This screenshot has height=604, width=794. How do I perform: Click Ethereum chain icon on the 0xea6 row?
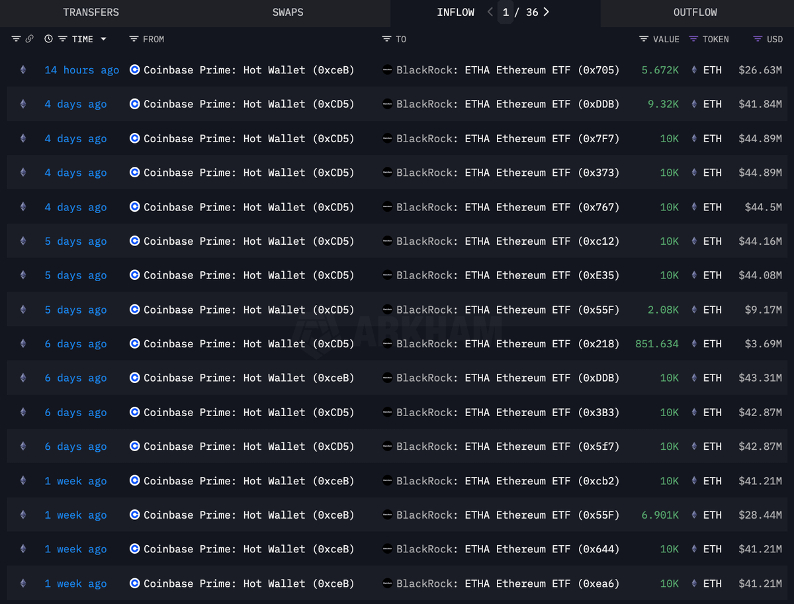pos(23,583)
